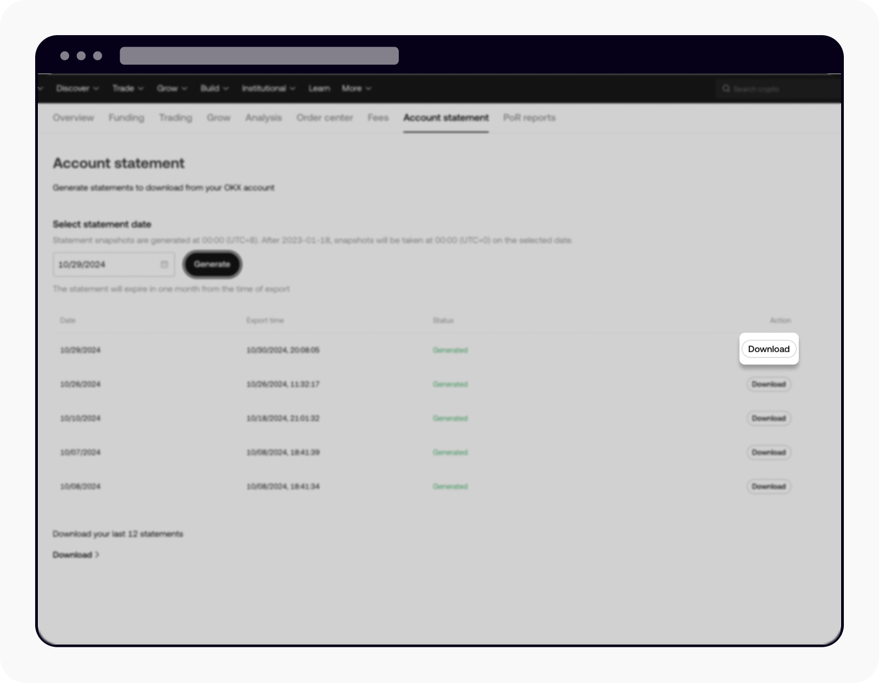Select the Analysis tab
879x683 pixels.
pos(264,117)
